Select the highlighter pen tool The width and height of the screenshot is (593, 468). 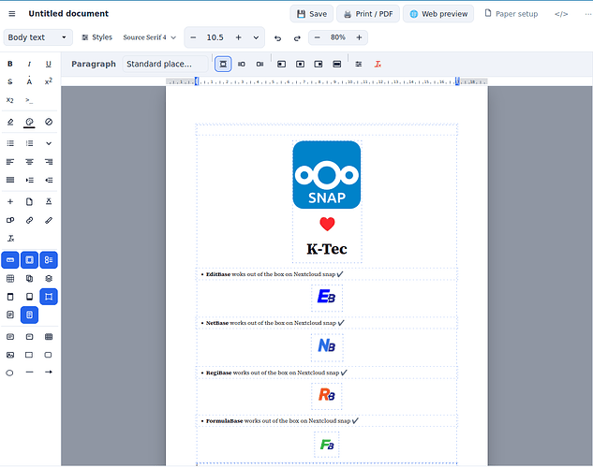click(10, 122)
